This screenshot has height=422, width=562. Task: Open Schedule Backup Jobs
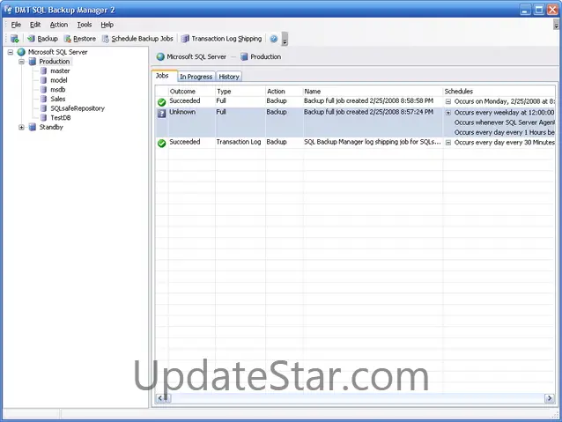point(137,39)
